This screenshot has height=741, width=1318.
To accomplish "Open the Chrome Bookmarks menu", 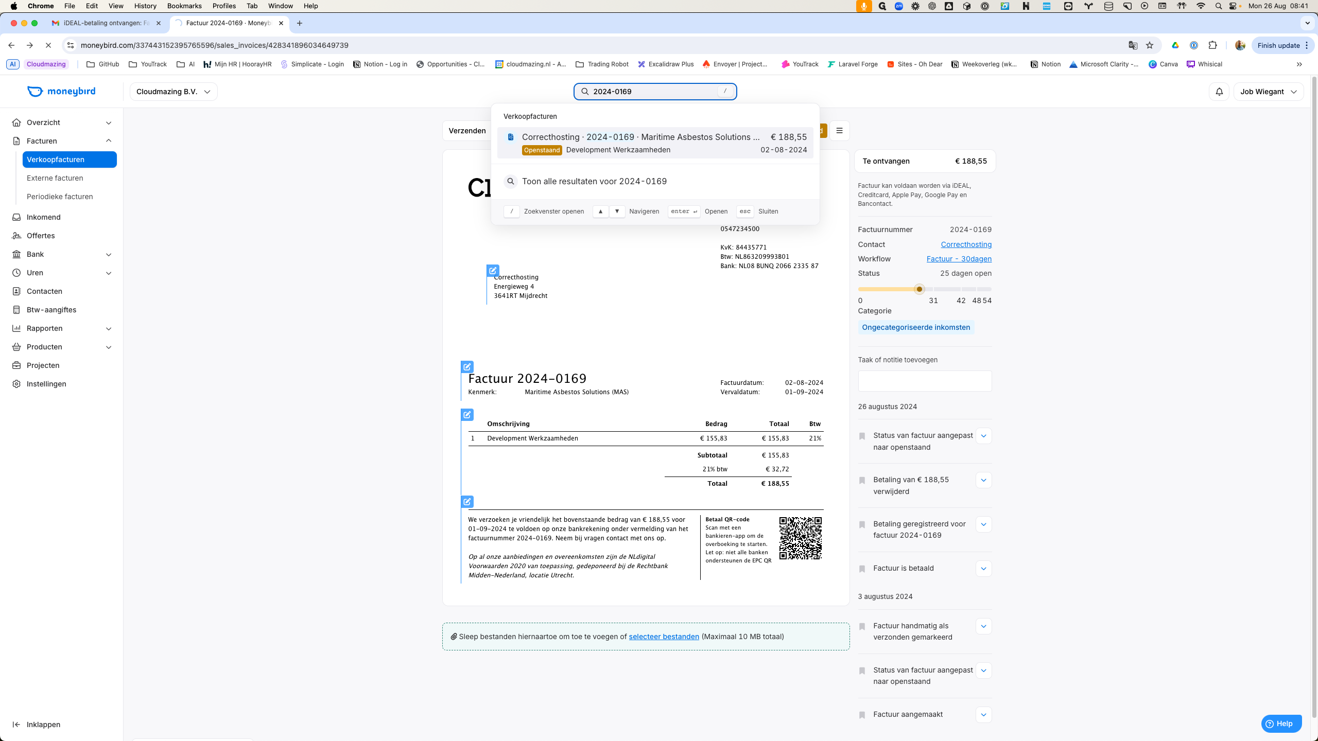I will [184, 6].
